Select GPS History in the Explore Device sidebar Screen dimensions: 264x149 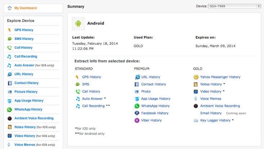[x=24, y=30]
